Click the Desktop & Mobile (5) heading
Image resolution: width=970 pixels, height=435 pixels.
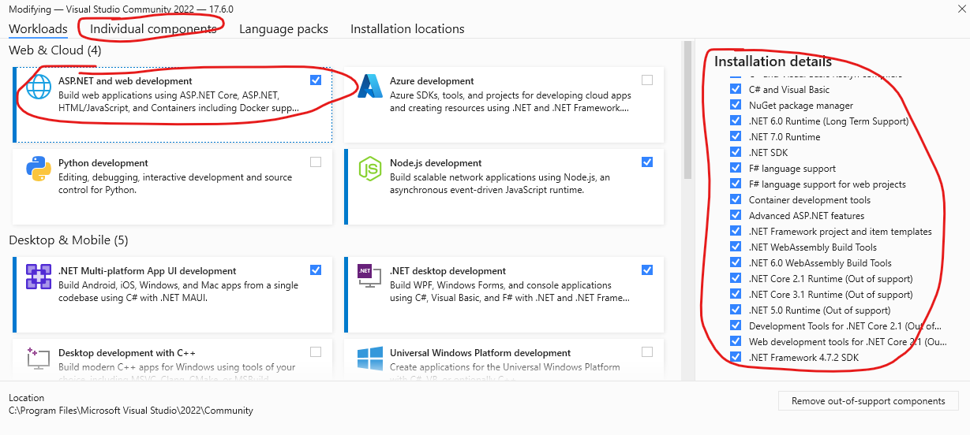pos(68,240)
